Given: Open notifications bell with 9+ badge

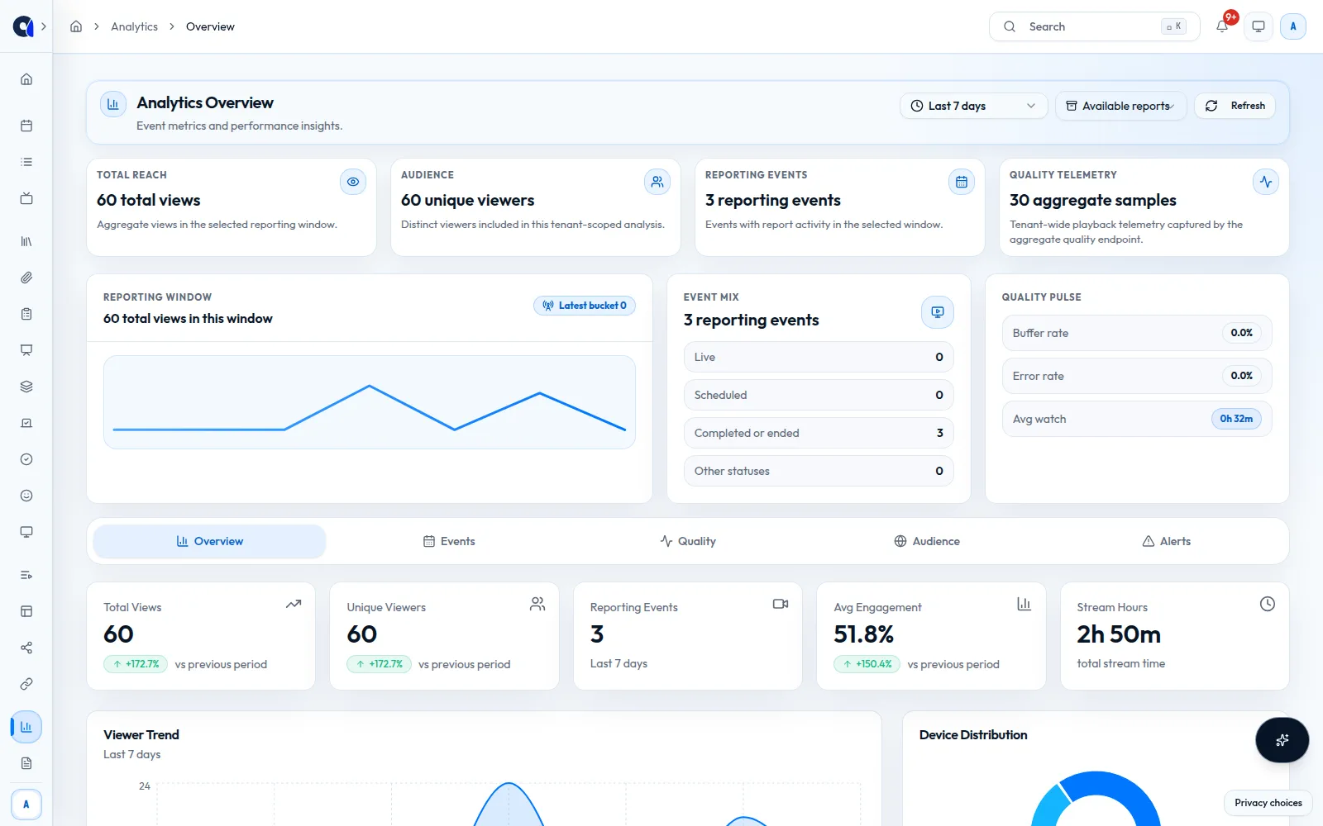Looking at the screenshot, I should tap(1222, 26).
